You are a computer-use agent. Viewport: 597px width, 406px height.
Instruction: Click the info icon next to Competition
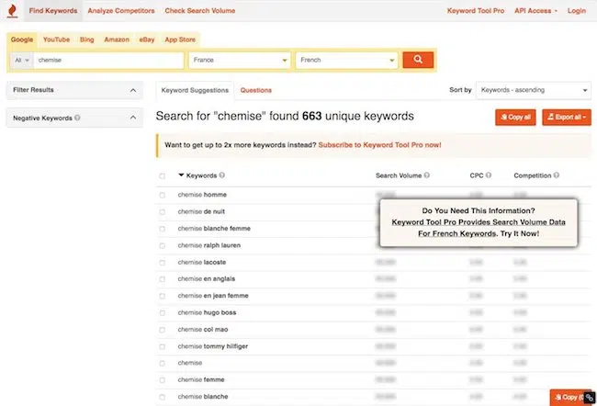tap(557, 175)
